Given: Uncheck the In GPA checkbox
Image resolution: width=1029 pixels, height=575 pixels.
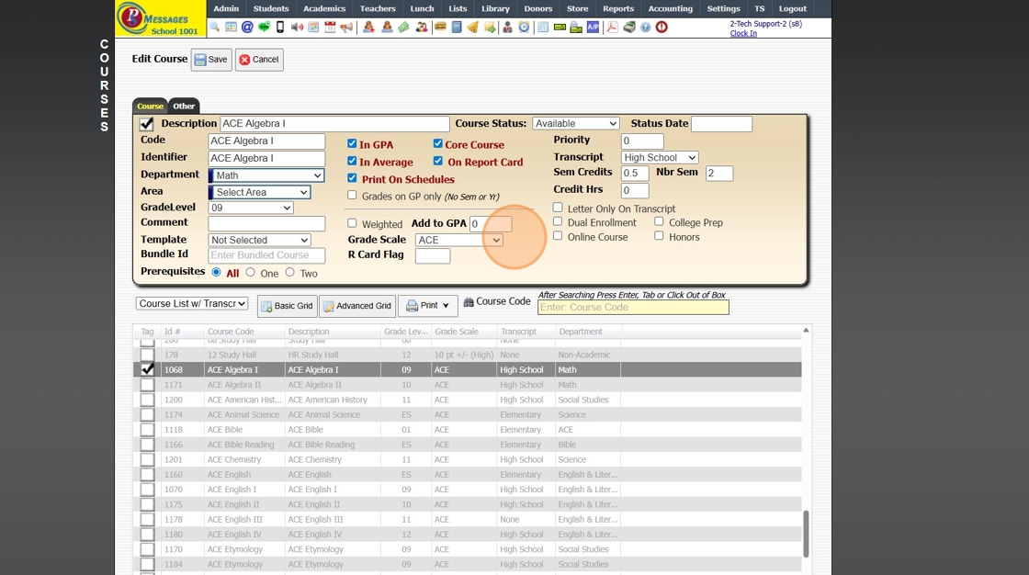Looking at the screenshot, I should pos(352,143).
